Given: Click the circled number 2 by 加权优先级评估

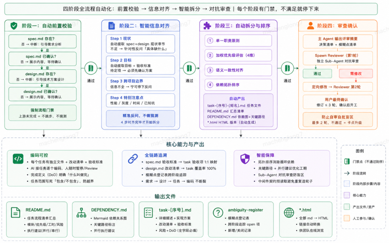Looking at the screenshot, I should [x=210, y=56].
